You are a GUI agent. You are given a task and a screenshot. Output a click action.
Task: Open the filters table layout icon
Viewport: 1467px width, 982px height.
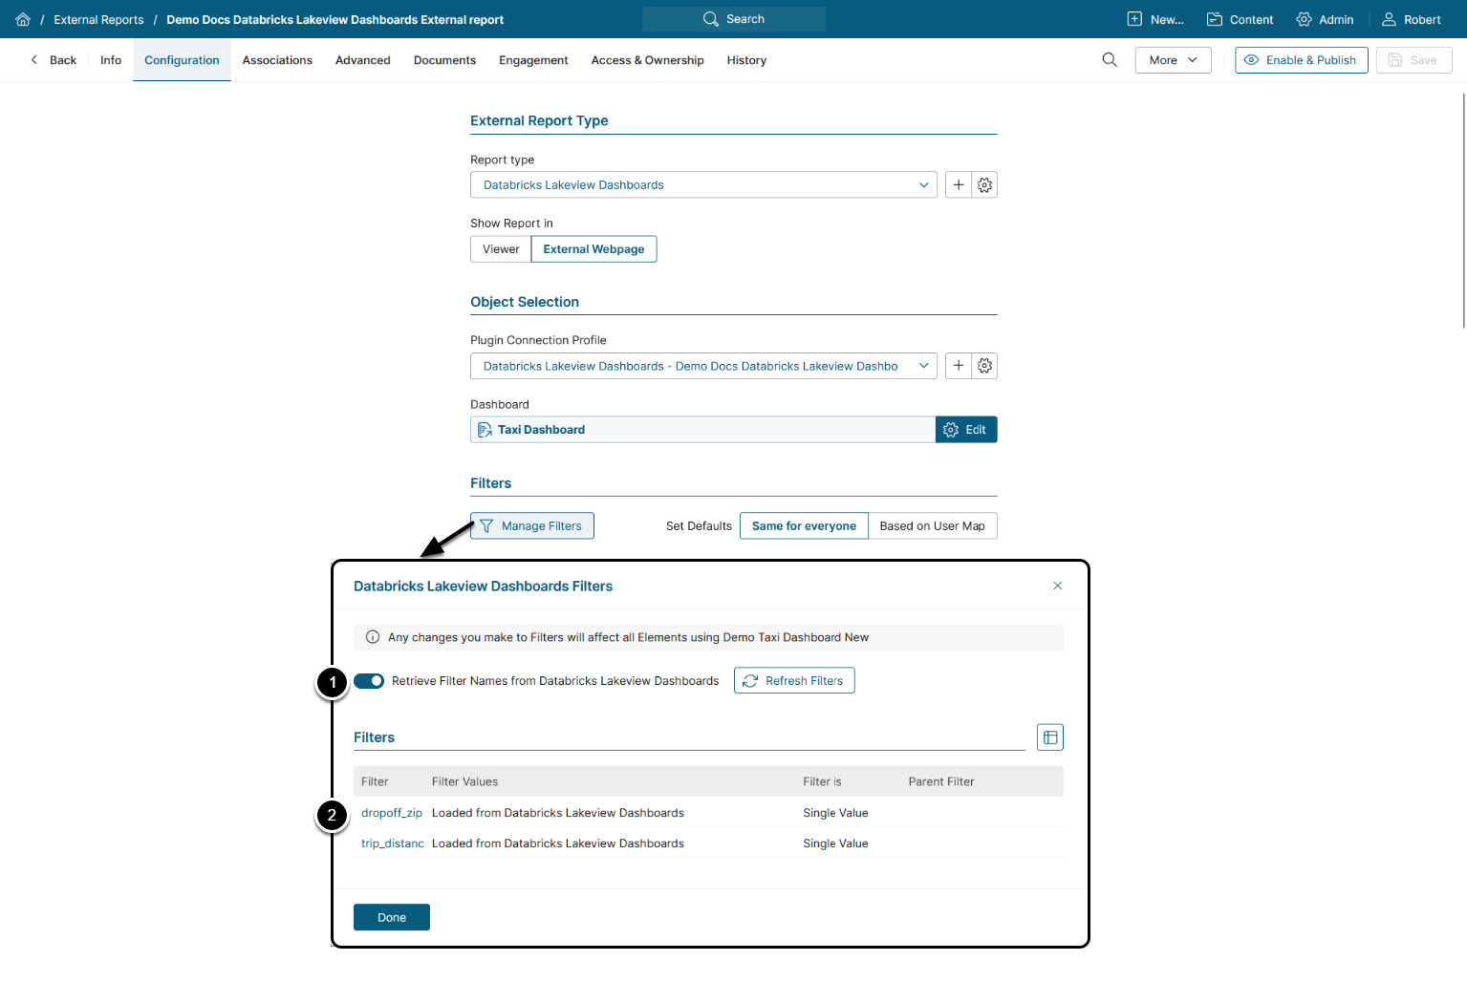(1050, 737)
